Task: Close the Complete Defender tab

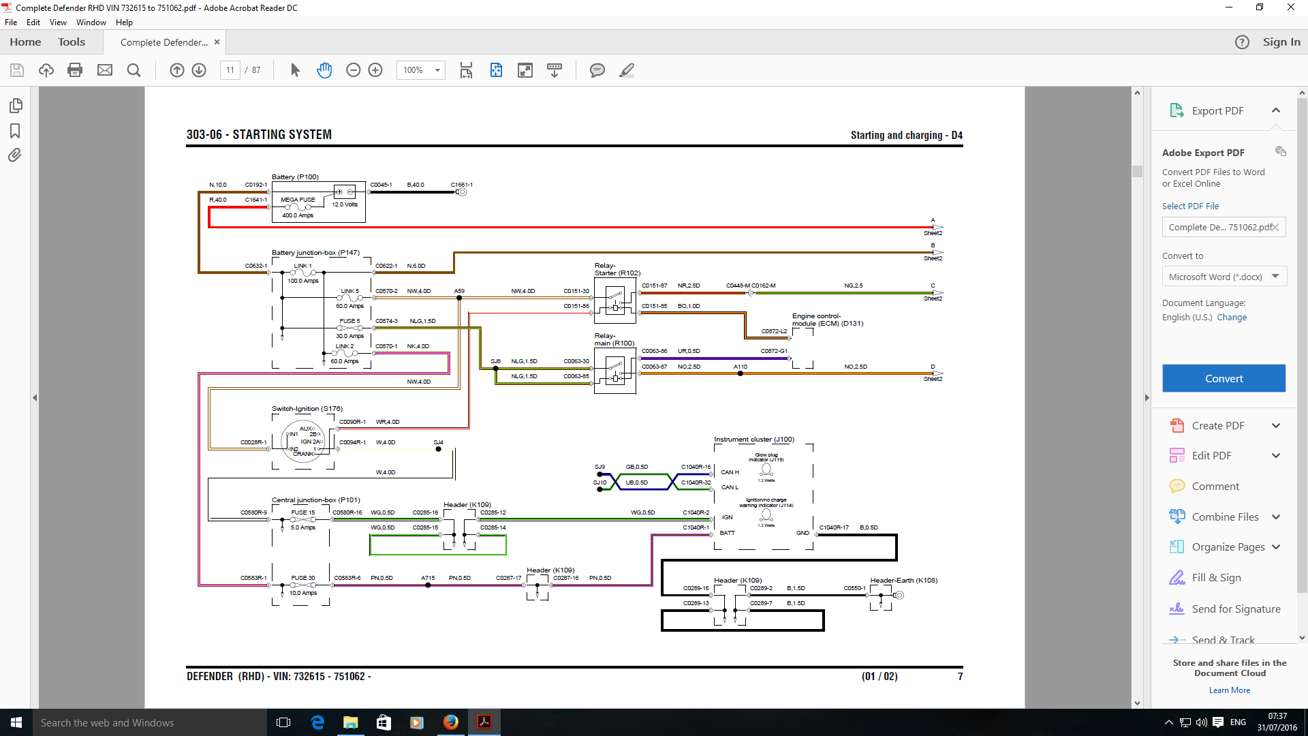Action: pos(217,42)
